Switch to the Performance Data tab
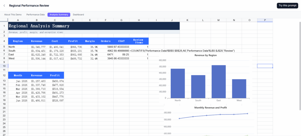Image resolution: width=301 pixels, height=136 pixels. 36,15
